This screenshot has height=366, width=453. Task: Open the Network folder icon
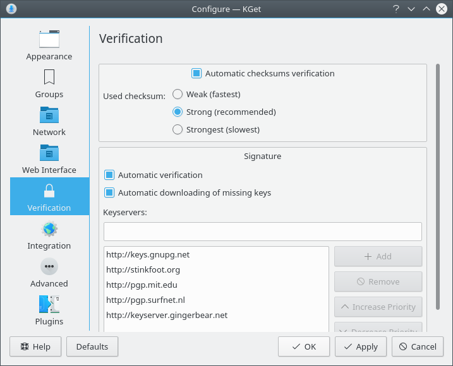[x=49, y=115]
